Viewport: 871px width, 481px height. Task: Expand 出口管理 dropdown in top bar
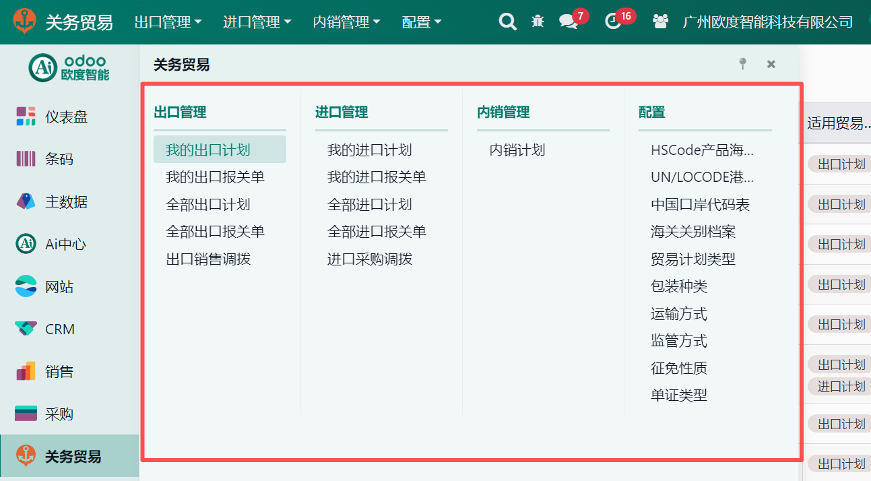[x=168, y=22]
